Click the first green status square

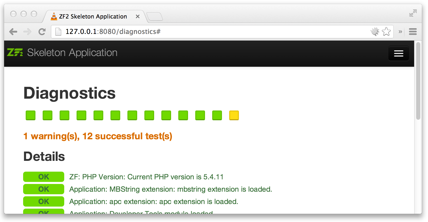(x=31, y=115)
